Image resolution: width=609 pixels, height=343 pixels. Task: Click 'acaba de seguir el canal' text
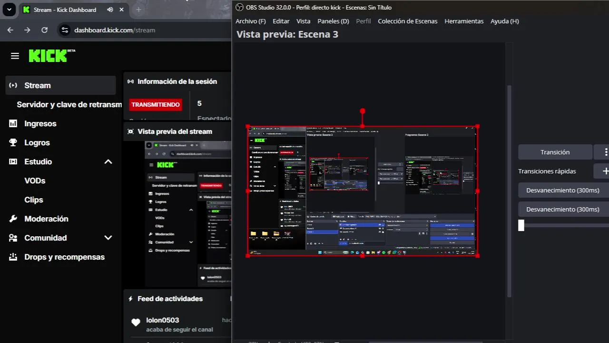point(179,330)
